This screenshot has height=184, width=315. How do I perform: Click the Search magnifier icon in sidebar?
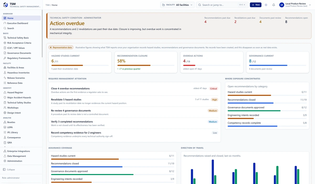[x=5, y=28]
